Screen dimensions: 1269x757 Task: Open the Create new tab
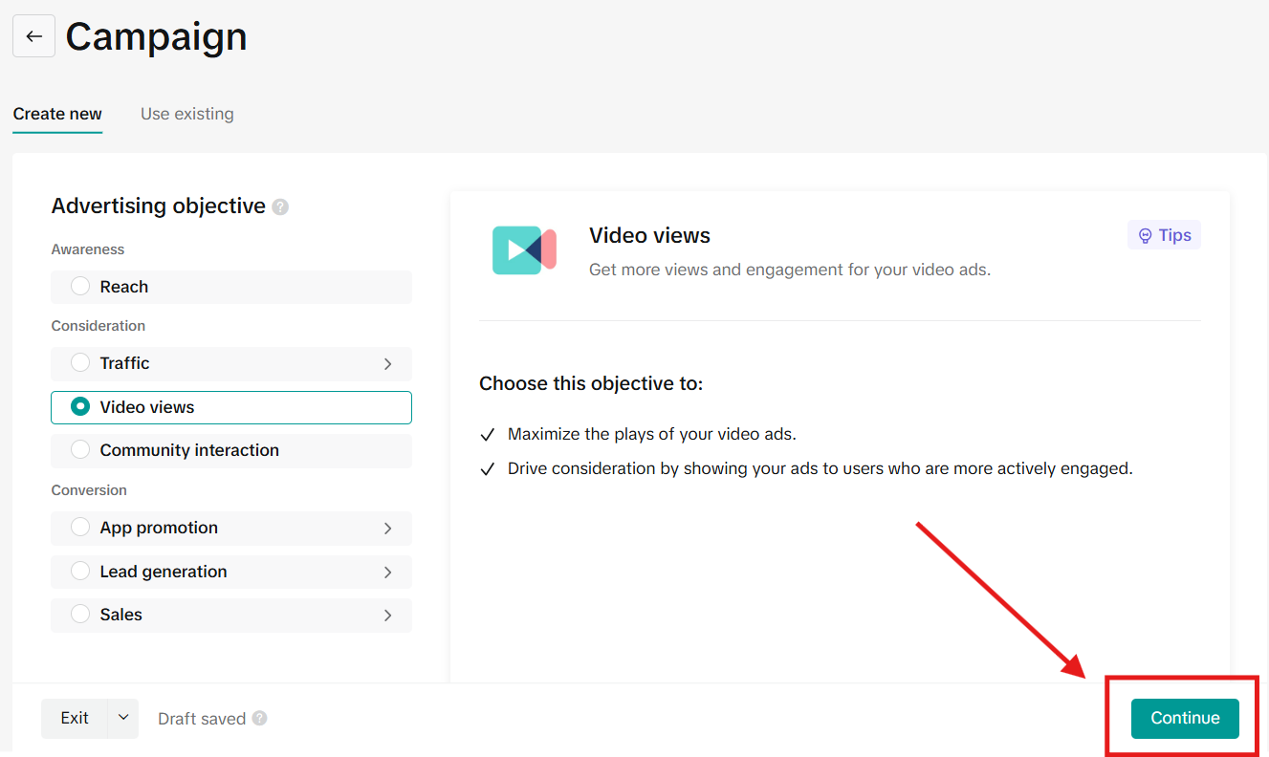[x=57, y=114]
